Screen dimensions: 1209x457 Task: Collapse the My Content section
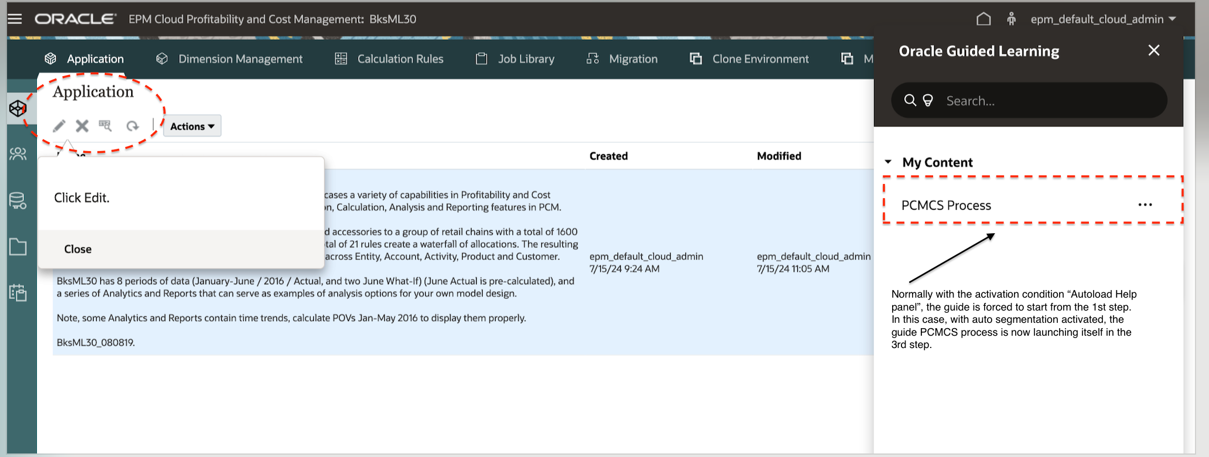[x=888, y=162]
